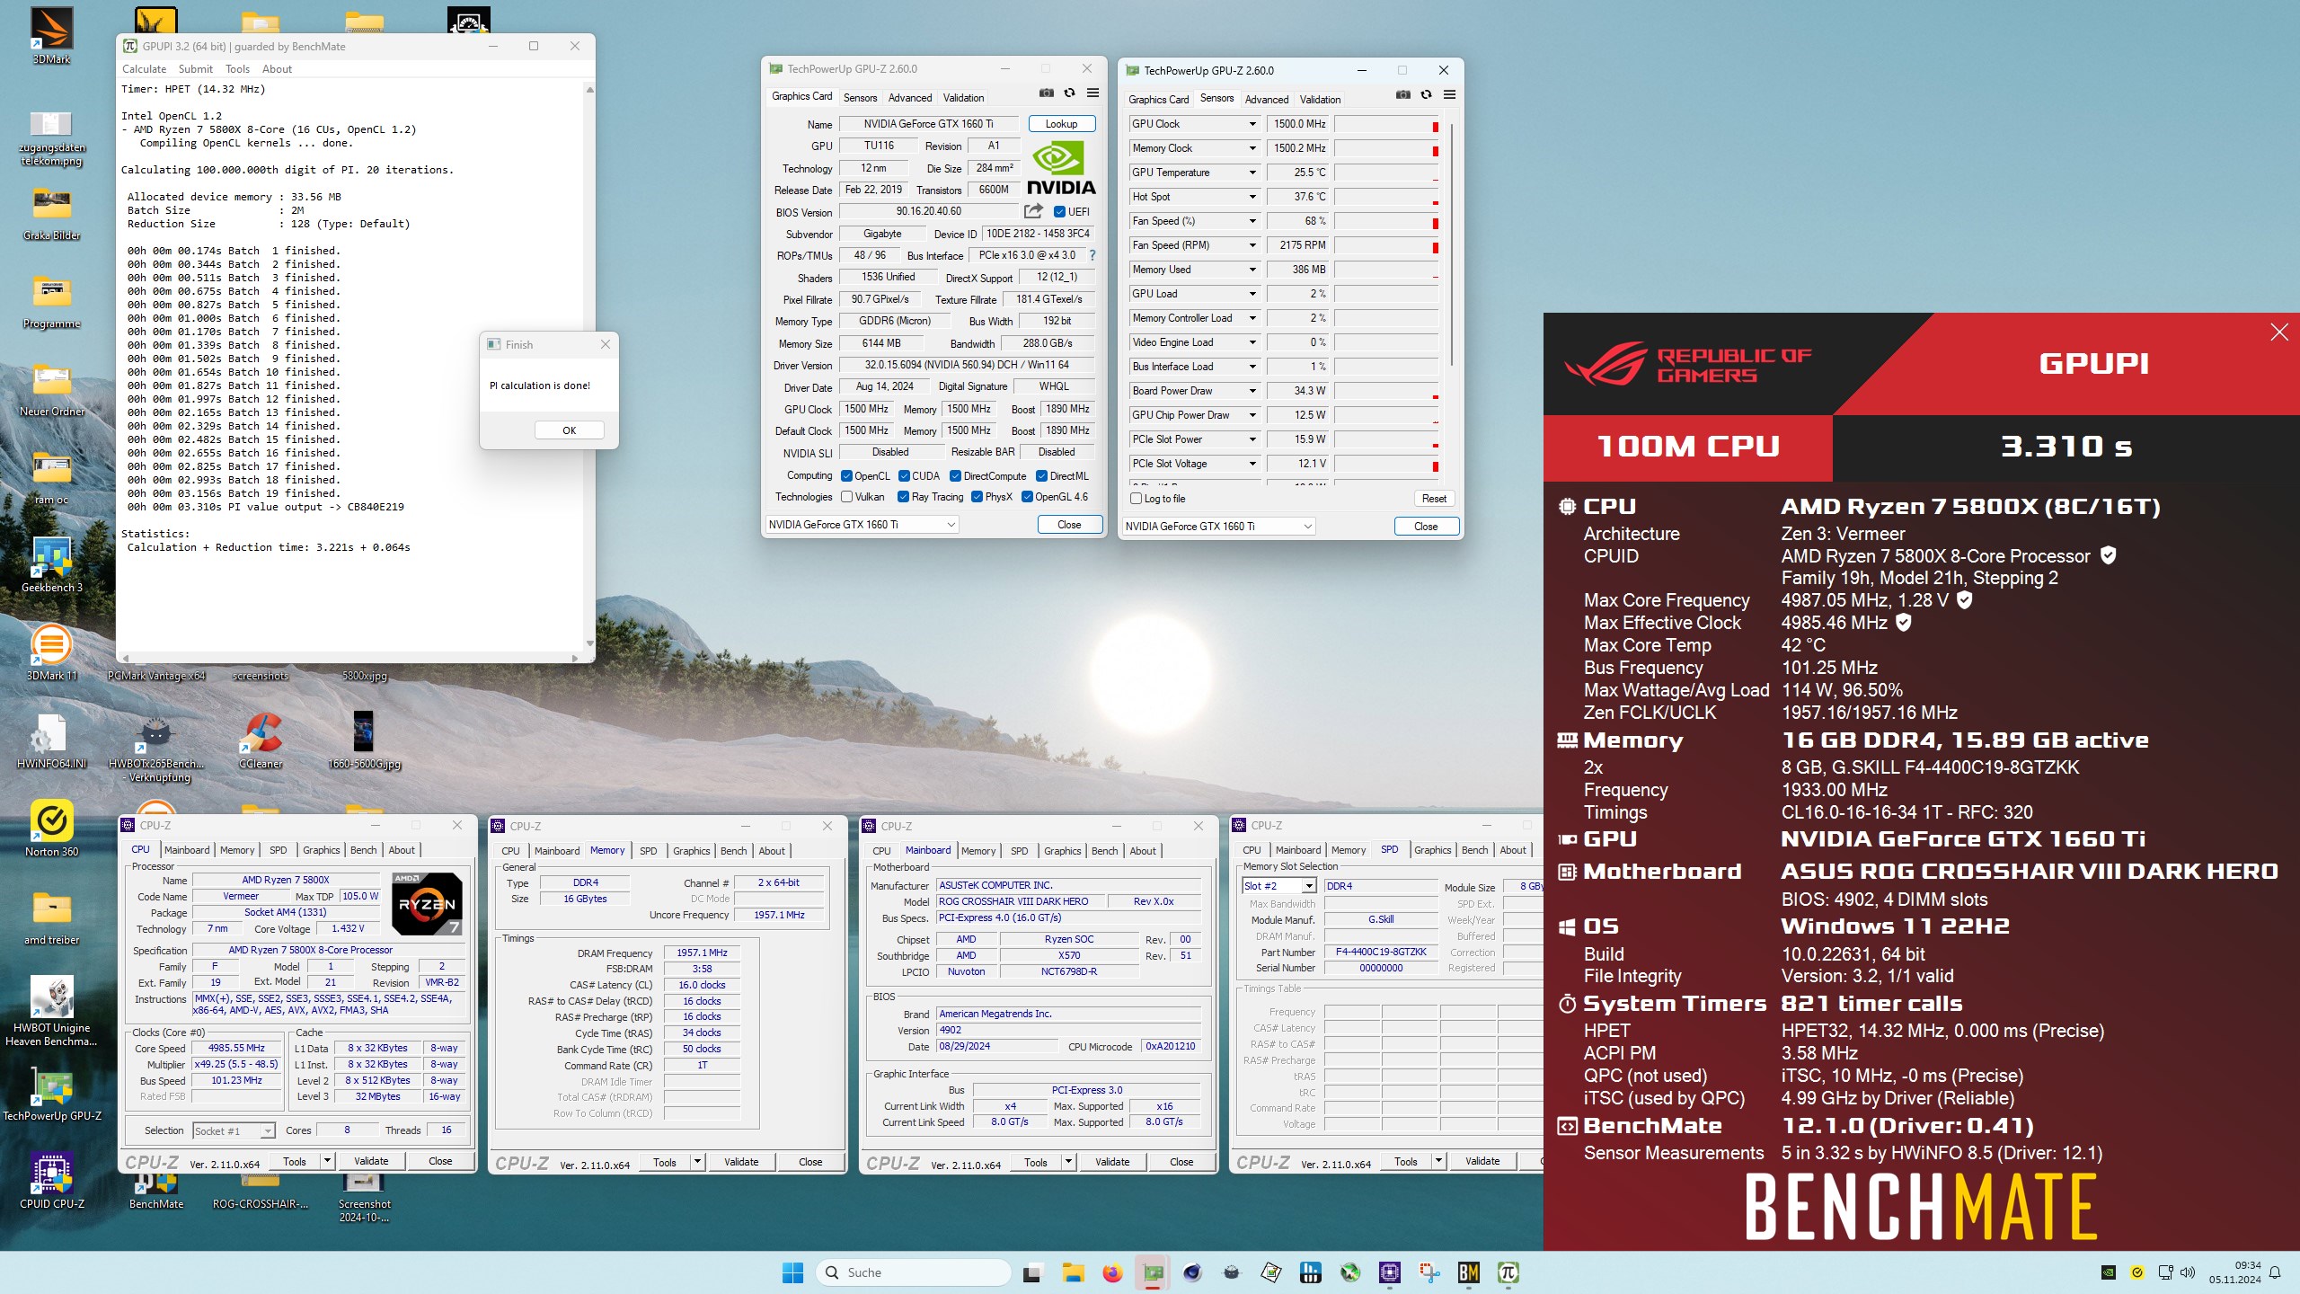Open TechPowerUp GPU-Z desktop shortcut
The height and width of the screenshot is (1294, 2300).
pyautogui.click(x=51, y=1095)
